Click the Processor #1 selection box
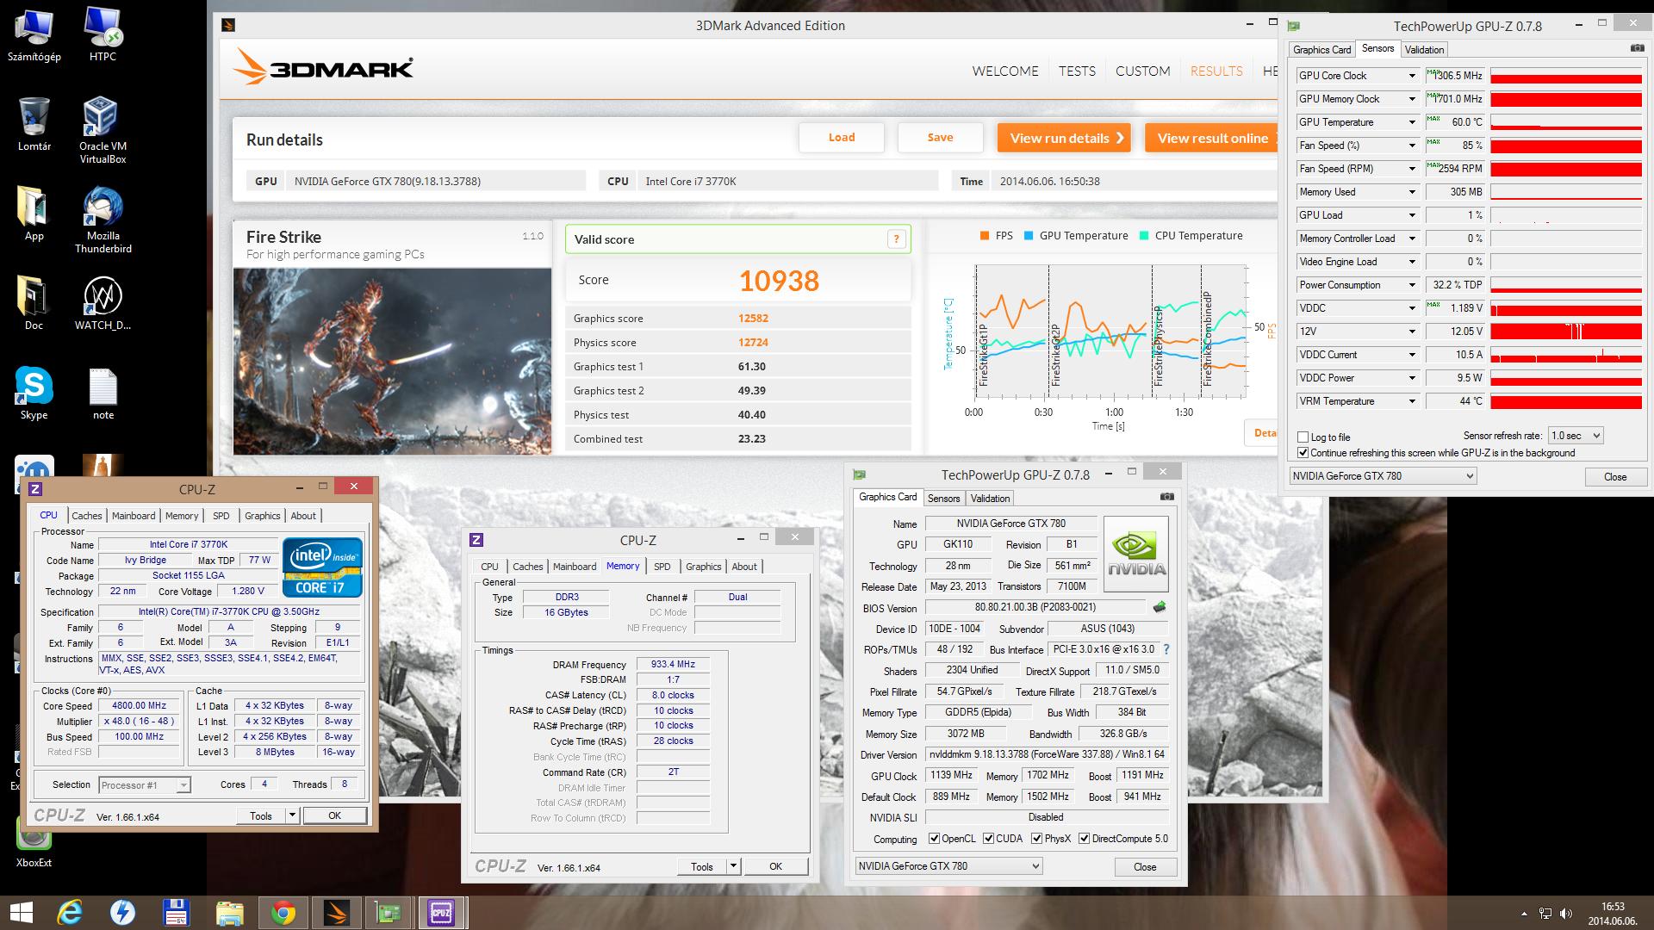 click(x=144, y=785)
